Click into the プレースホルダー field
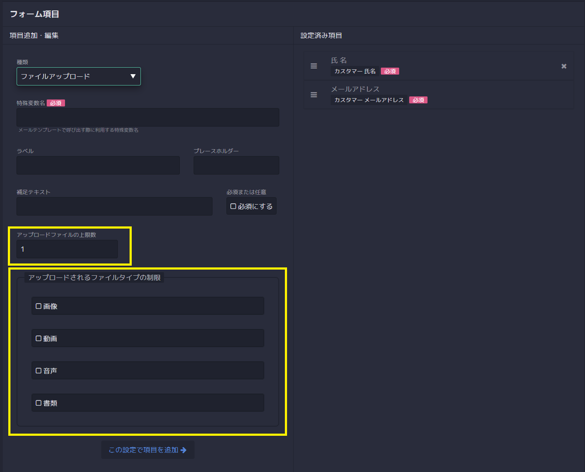 [236, 165]
